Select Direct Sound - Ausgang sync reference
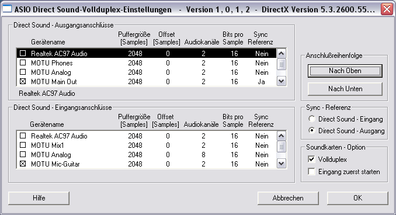This screenshot has width=396, height=215. (x=312, y=131)
